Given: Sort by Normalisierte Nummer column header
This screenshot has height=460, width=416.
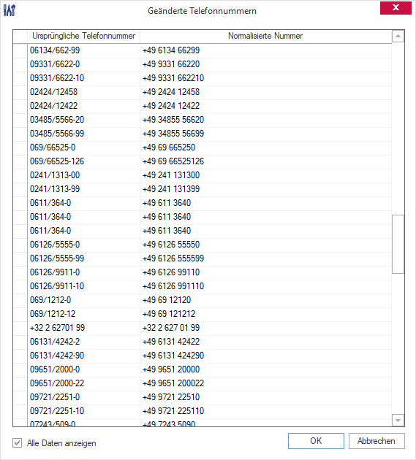Looking at the screenshot, I should pos(265,36).
